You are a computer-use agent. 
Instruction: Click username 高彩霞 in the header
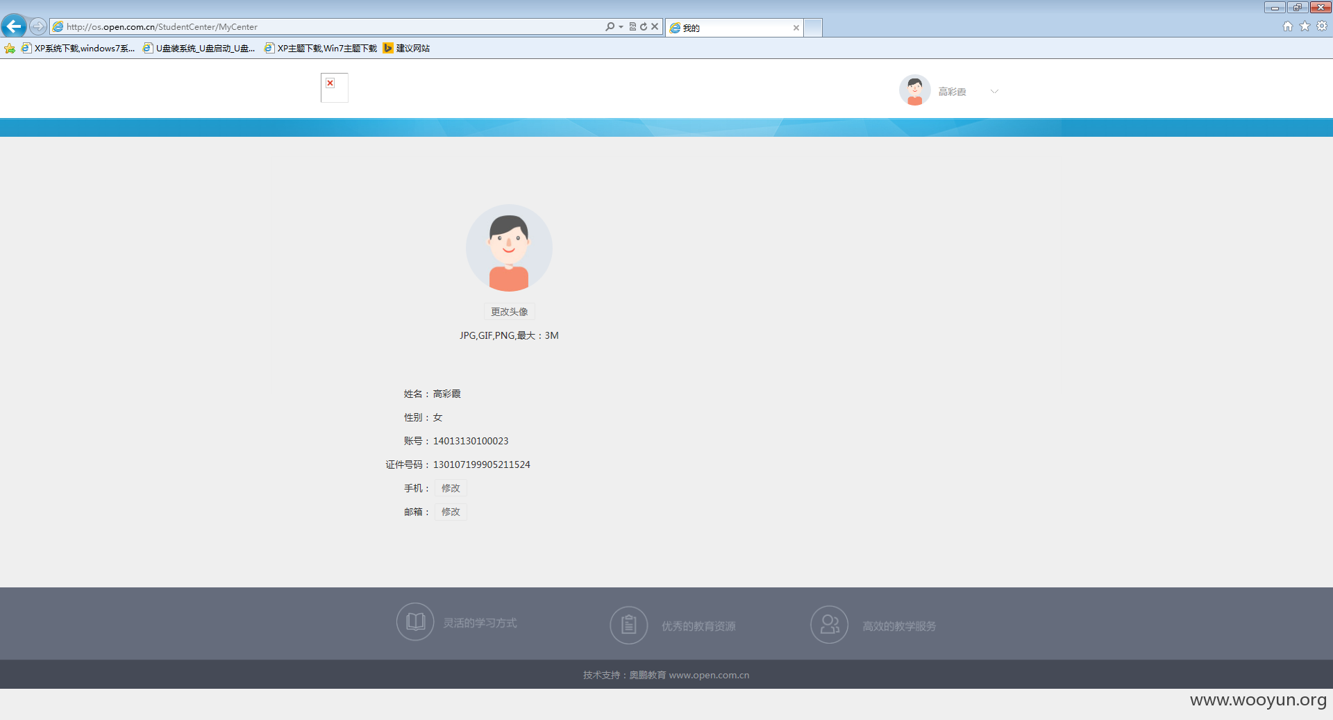pyautogui.click(x=952, y=92)
